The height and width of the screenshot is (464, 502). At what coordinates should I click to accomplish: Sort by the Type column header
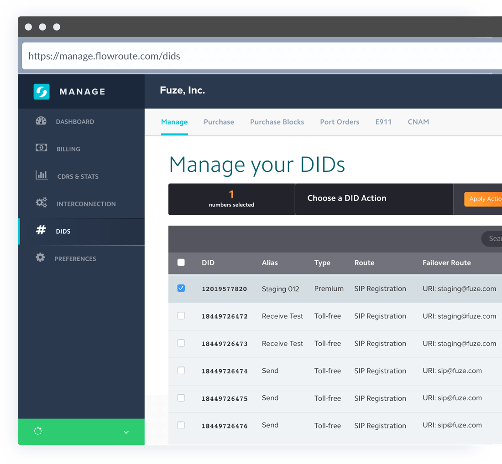click(322, 263)
